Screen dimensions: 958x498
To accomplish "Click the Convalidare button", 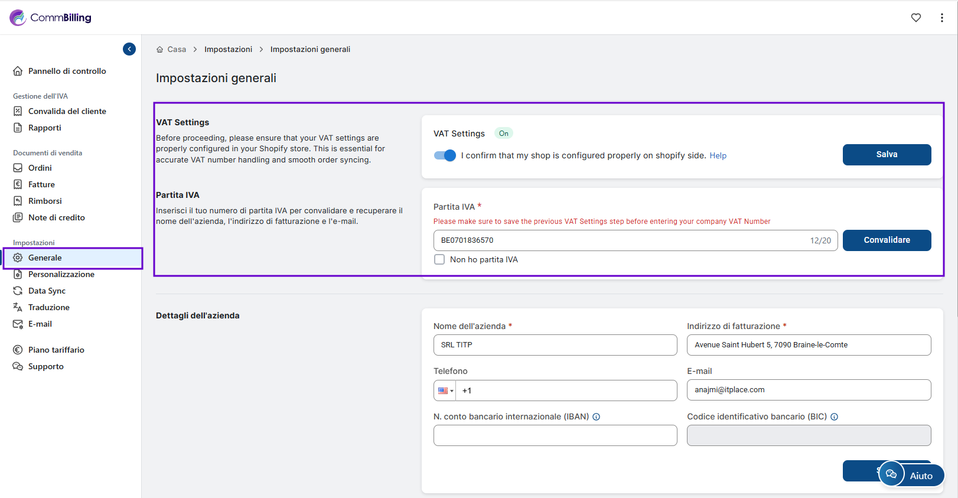I will click(887, 240).
